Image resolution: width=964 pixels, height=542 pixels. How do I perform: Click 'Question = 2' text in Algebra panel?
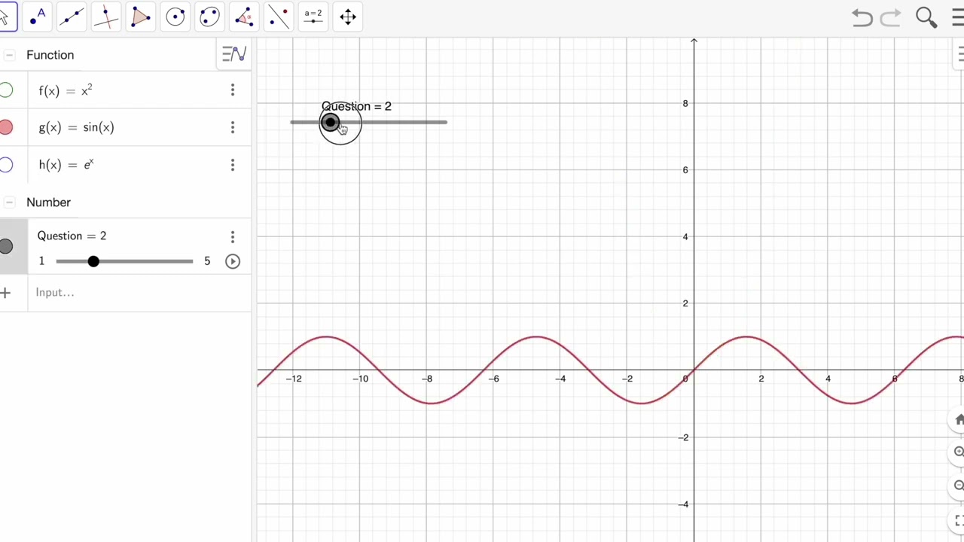[72, 236]
